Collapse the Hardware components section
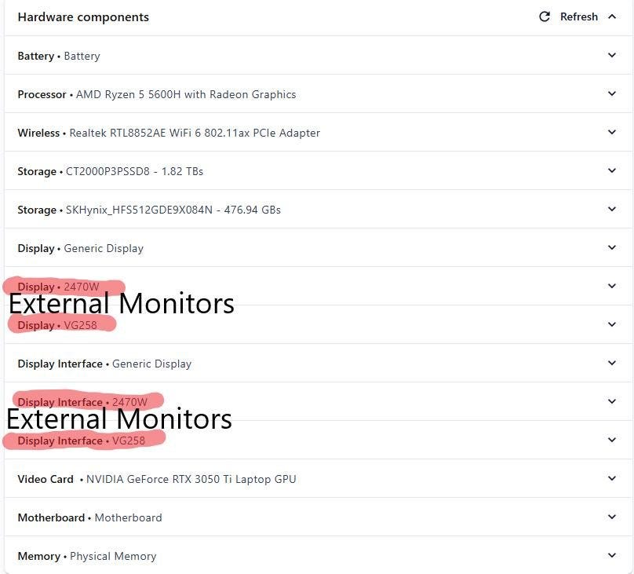This screenshot has width=634, height=574. pos(612,16)
